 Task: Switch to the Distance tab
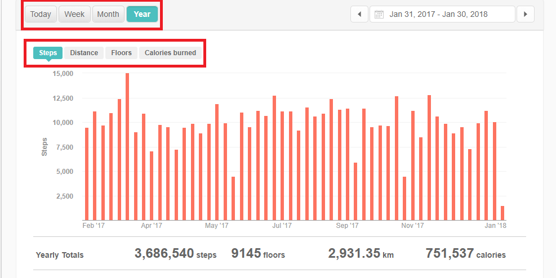coord(84,53)
